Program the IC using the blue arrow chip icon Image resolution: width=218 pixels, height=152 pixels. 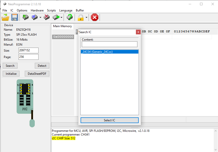pos(35,17)
